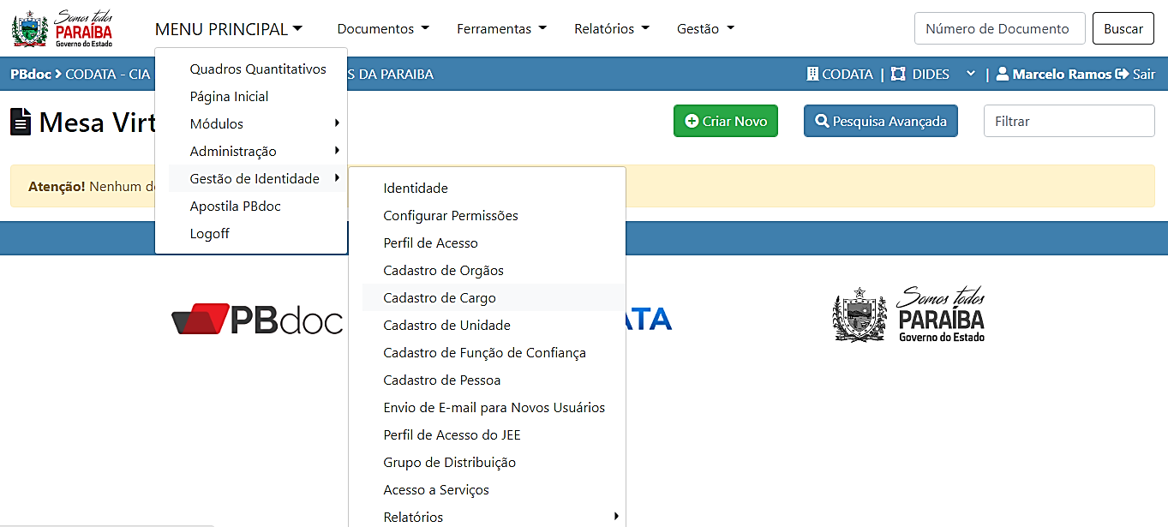This screenshot has width=1168, height=527.
Task: Click the CODATA building icon
Action: (x=812, y=75)
